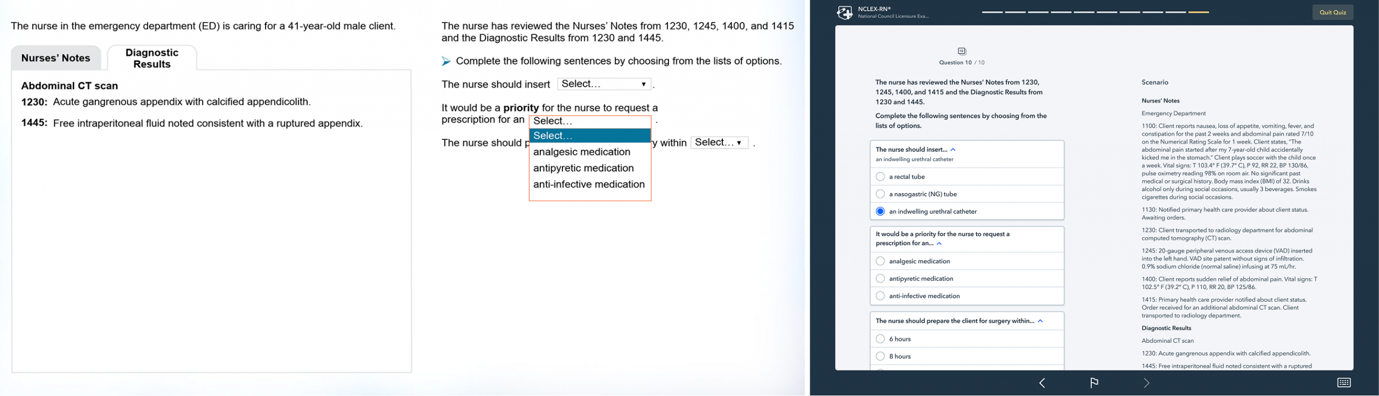This screenshot has width=1379, height=396.
Task: Click the NCLEX-RN logo icon
Action: point(844,12)
